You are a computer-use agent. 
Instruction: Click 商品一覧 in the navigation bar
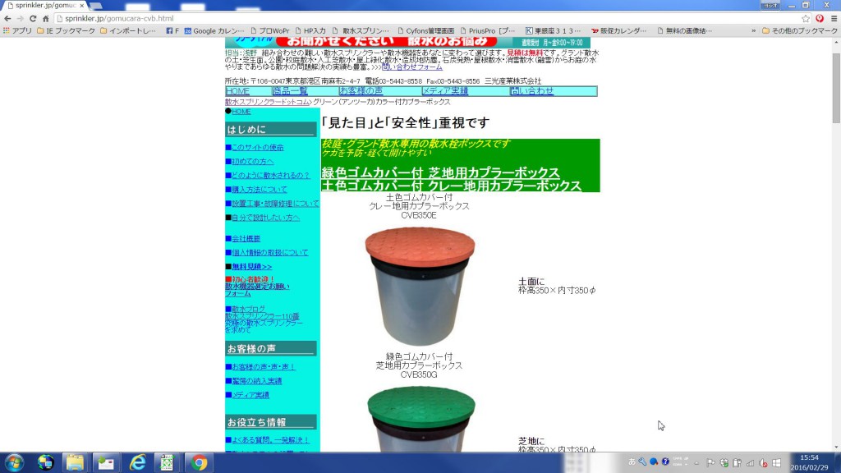[x=290, y=91]
